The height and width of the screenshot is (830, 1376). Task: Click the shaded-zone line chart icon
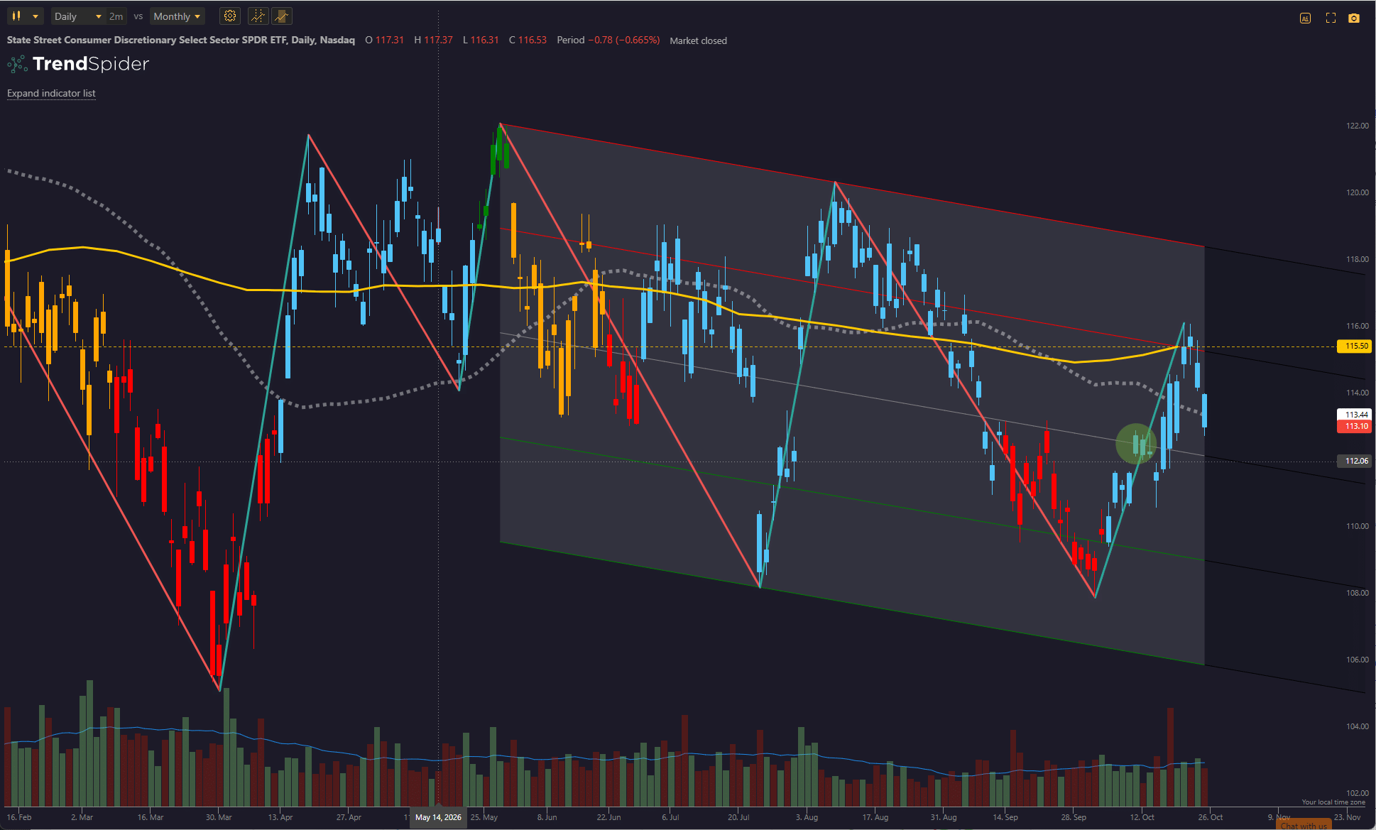(282, 16)
